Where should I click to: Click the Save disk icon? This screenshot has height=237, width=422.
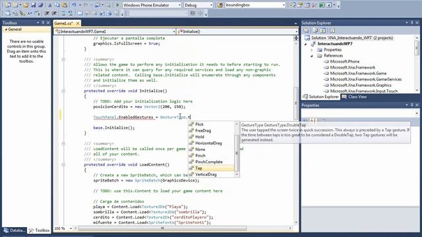[34, 5]
